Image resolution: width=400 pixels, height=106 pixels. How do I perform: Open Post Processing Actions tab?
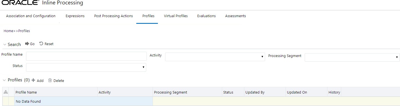114,16
